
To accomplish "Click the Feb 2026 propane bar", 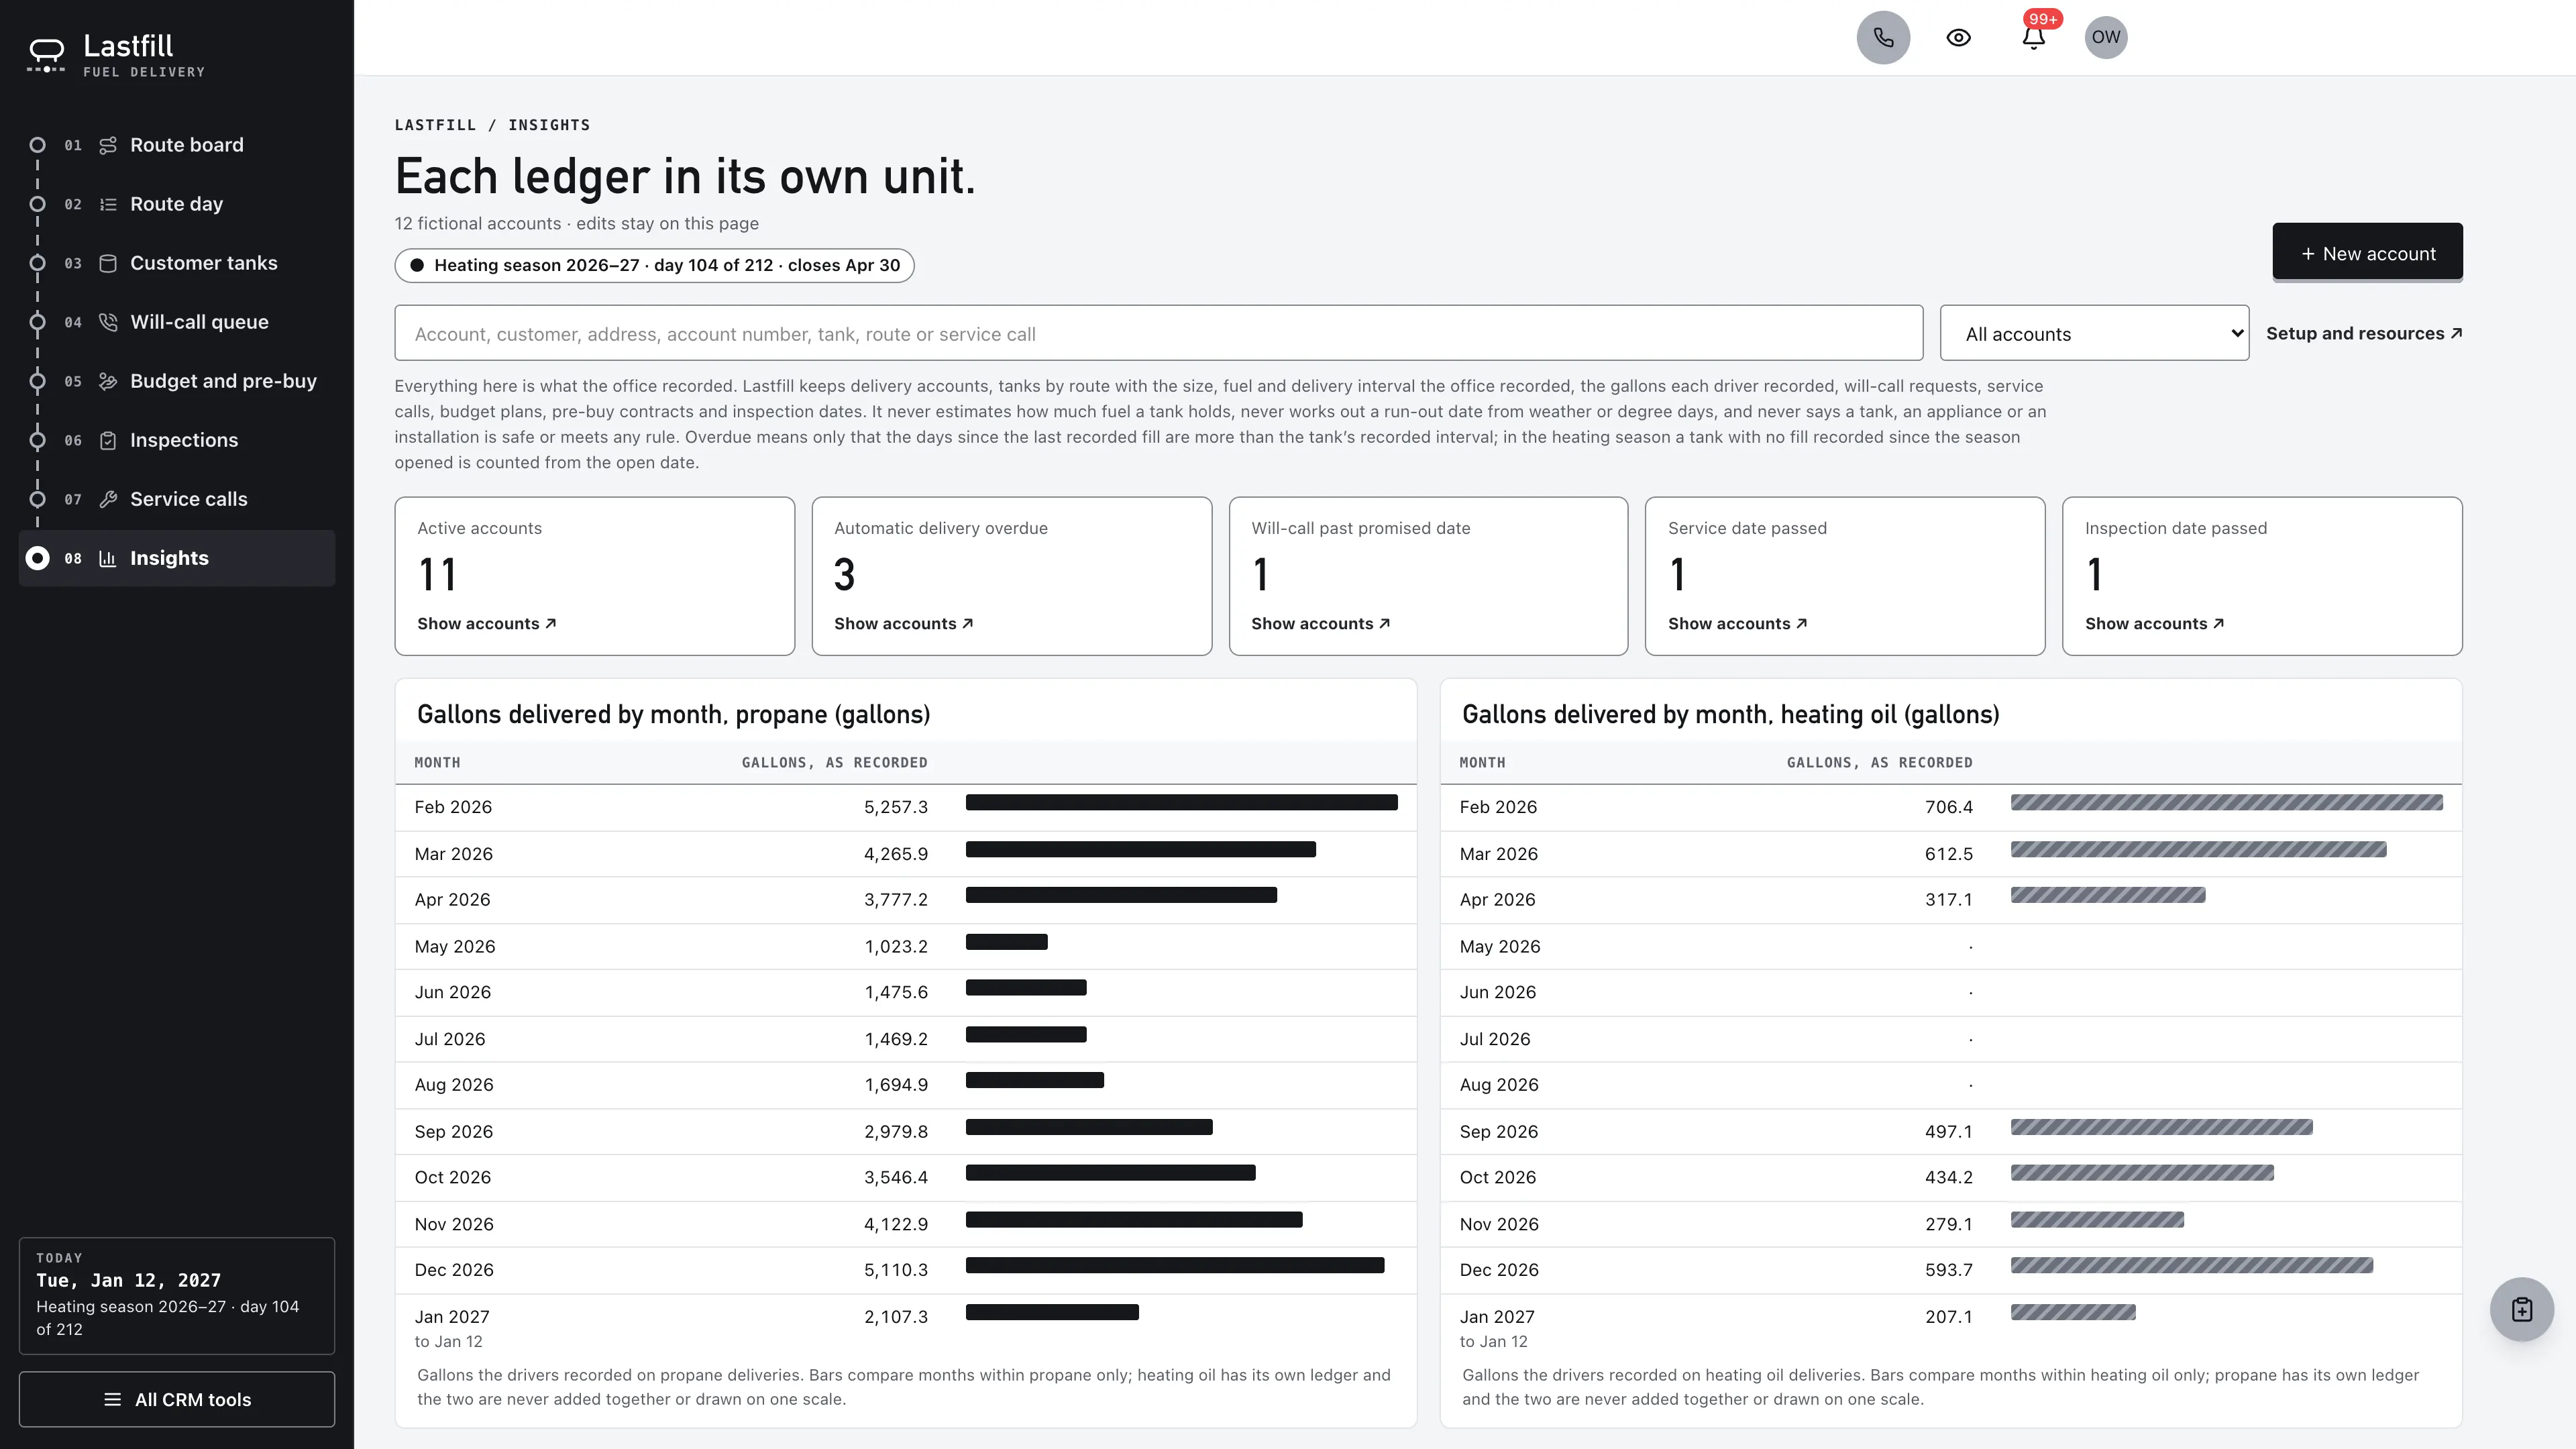I will pyautogui.click(x=1181, y=802).
